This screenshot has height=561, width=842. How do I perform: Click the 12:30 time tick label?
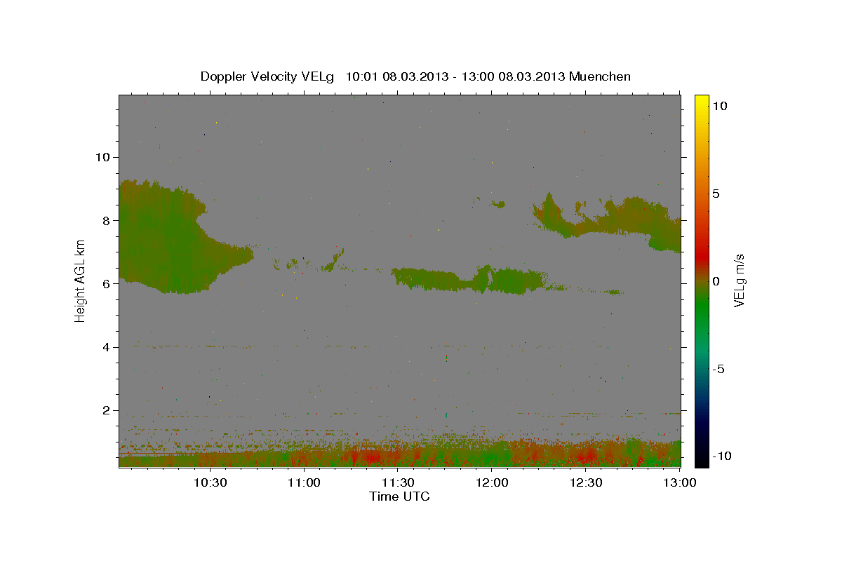click(586, 482)
